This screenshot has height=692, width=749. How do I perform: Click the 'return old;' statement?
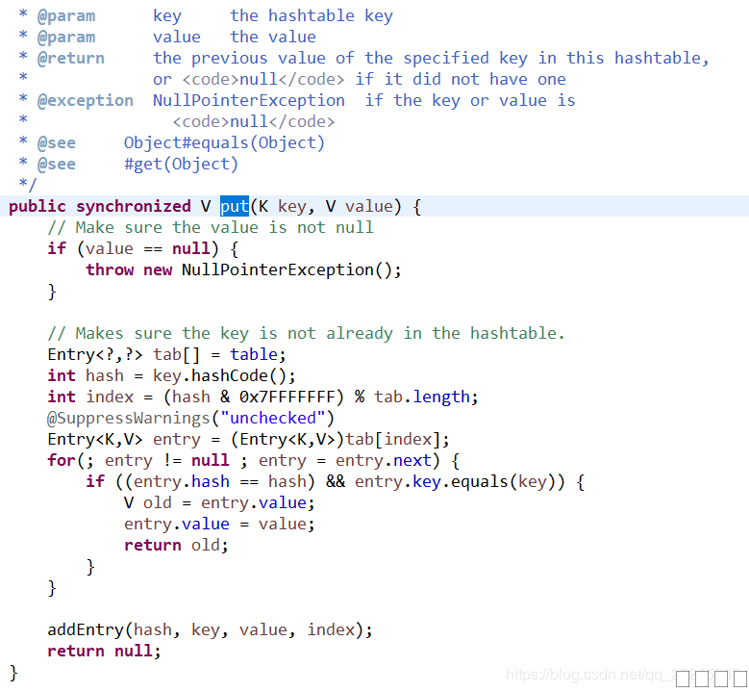pyautogui.click(x=176, y=545)
